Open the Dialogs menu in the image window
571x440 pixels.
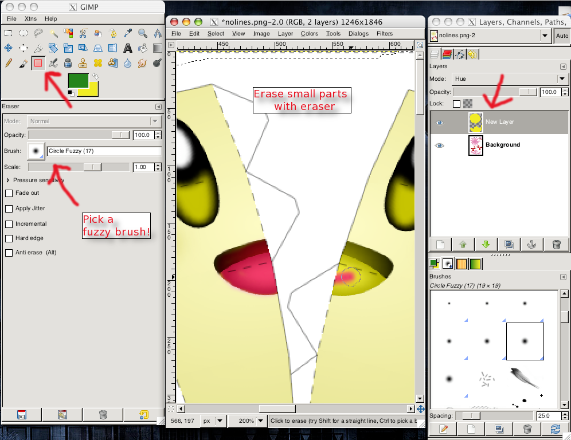tap(359, 33)
